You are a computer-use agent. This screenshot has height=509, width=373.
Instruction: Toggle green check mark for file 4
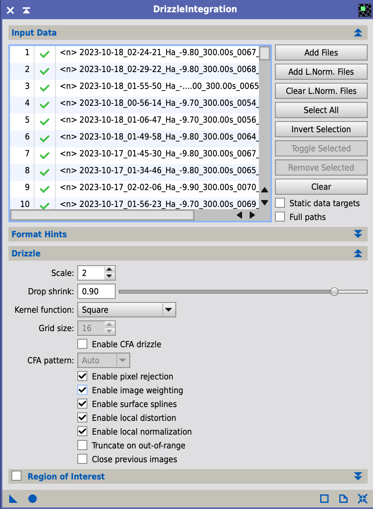[x=45, y=105]
